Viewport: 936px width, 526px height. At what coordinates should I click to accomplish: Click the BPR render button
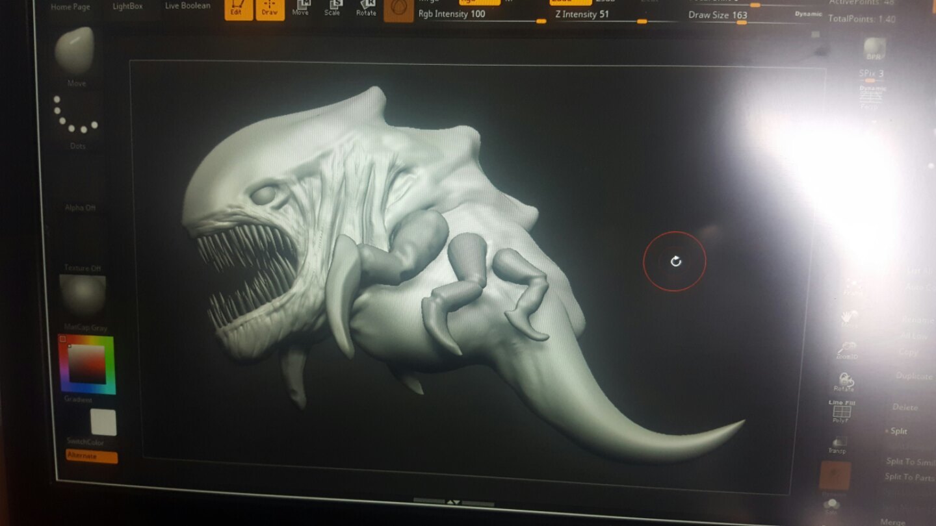[874, 50]
